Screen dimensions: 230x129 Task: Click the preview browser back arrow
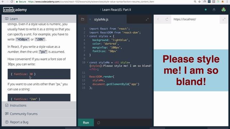pyautogui.click(x=158, y=19)
